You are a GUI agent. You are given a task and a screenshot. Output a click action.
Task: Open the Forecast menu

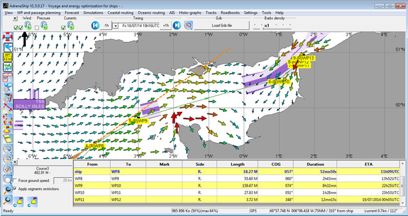[x=72, y=13]
